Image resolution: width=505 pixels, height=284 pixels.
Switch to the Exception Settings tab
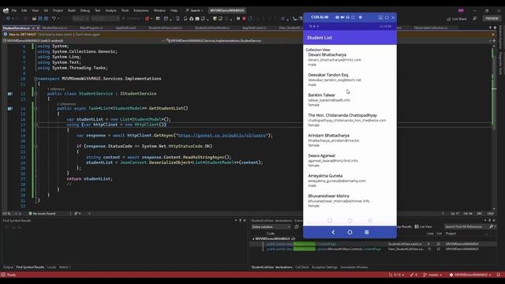[324, 267]
